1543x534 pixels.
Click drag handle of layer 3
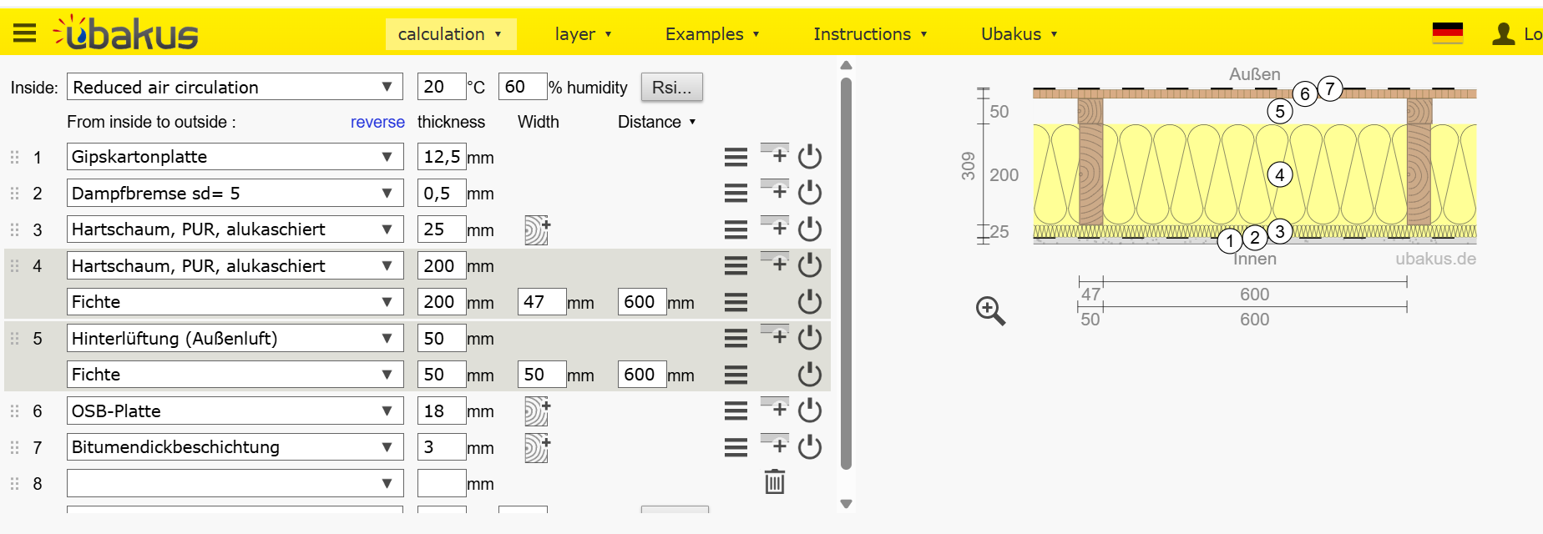pos(14,229)
